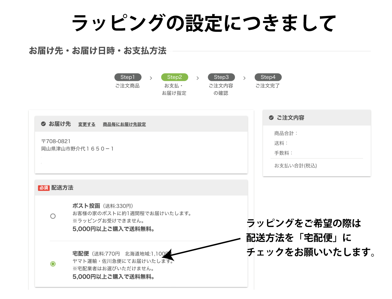This screenshot has height=299, width=392.
Task: Click the 宅配便 delivery option title
Action: pos(81,253)
